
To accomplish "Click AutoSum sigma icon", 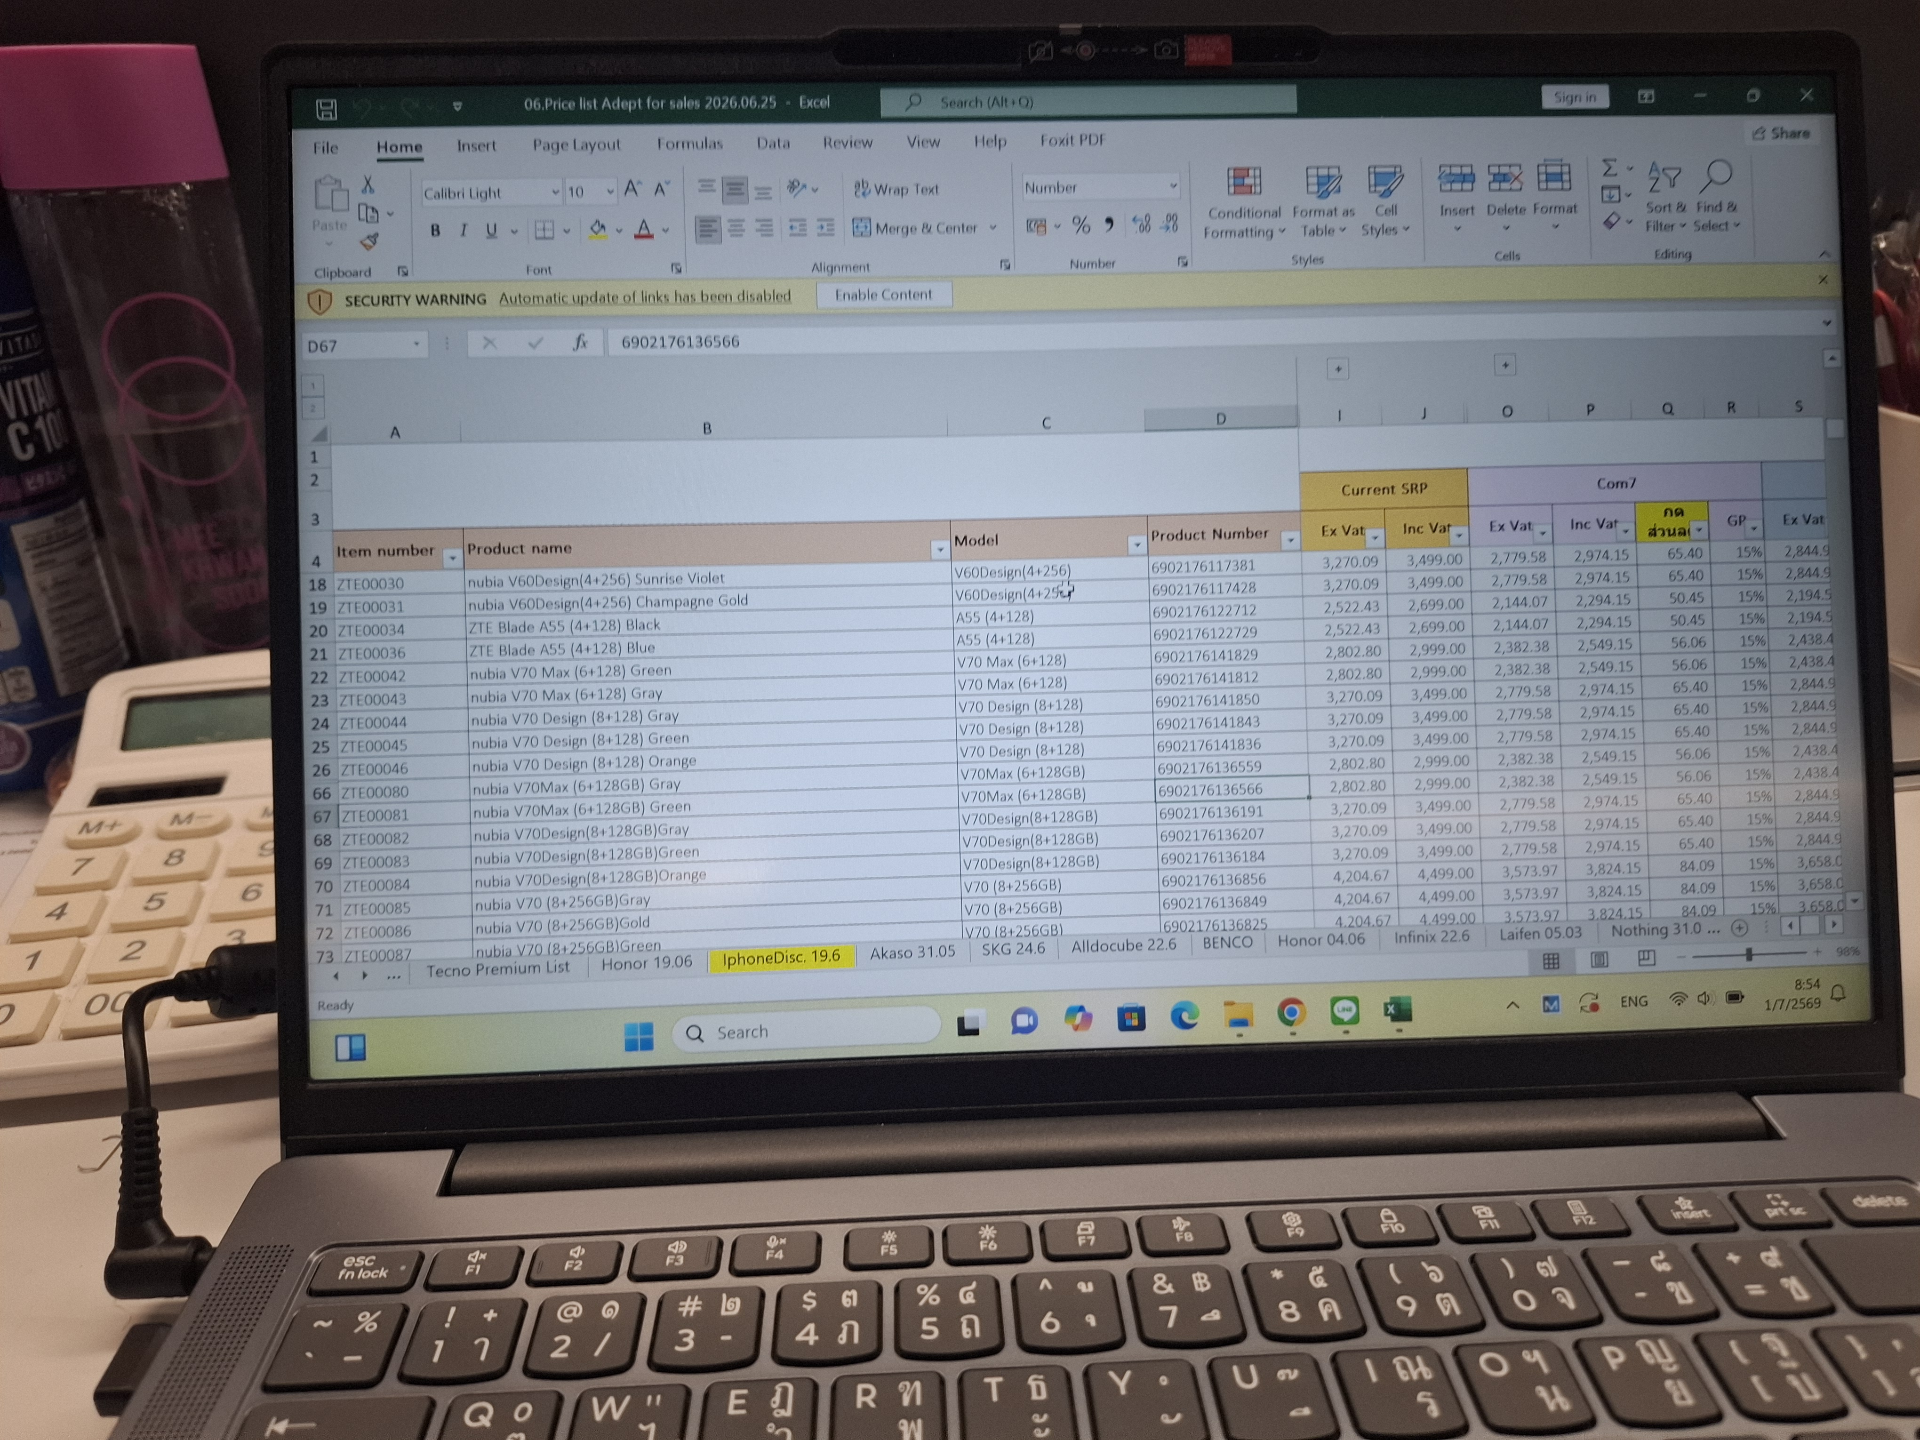I will [x=1609, y=168].
